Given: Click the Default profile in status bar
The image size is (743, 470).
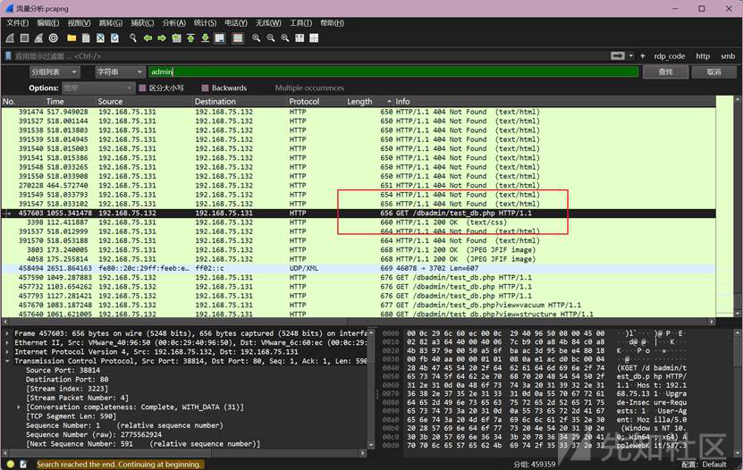Looking at the screenshot, I should coord(705,465).
